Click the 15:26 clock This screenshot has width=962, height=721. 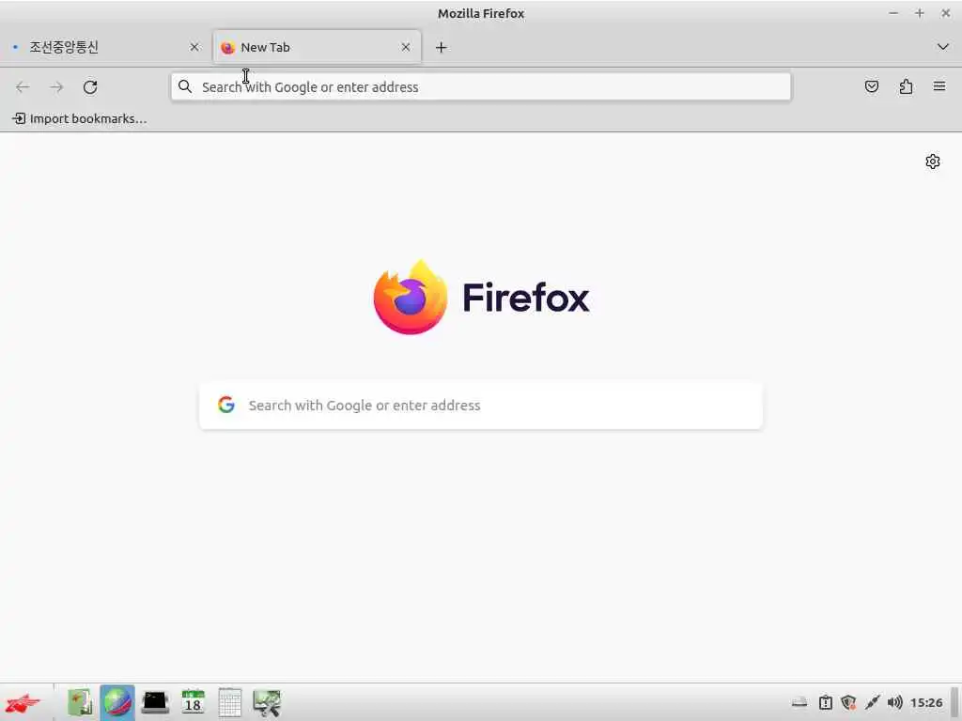tap(926, 702)
